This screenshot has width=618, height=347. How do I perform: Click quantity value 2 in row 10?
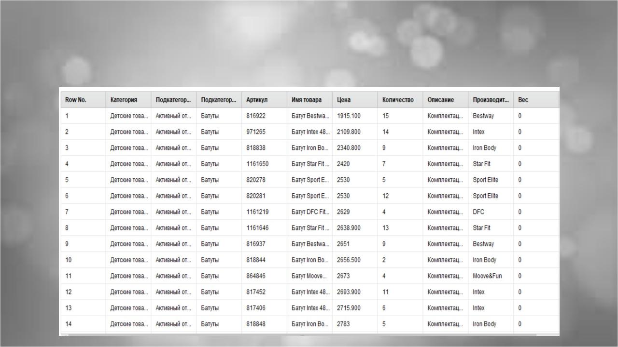pyautogui.click(x=384, y=260)
